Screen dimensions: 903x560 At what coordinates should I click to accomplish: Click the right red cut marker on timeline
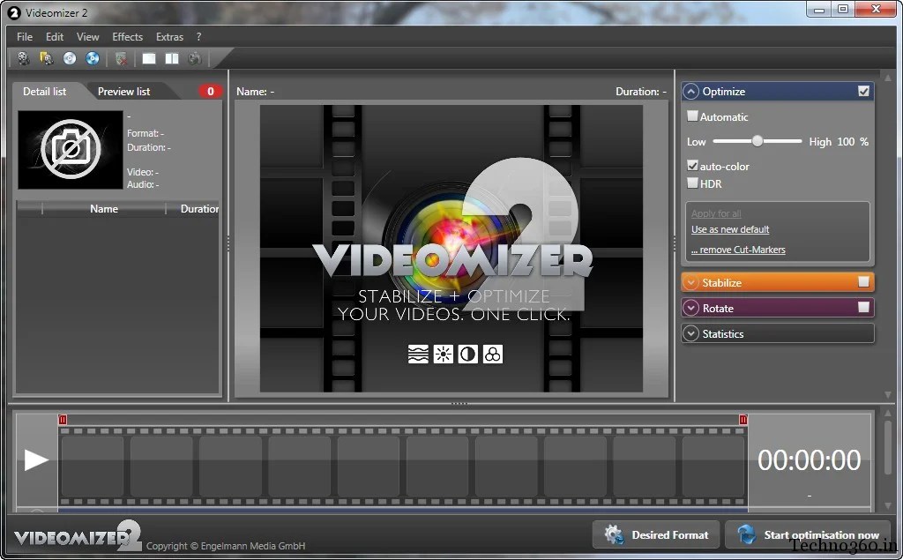pyautogui.click(x=743, y=420)
